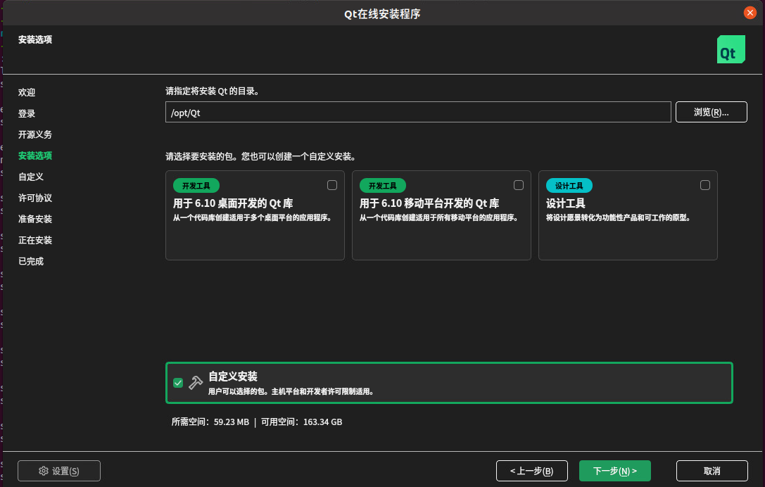765x487 pixels.
Task: Select the 开发工具 badge on desktop Qt card
Action: pyautogui.click(x=196, y=185)
